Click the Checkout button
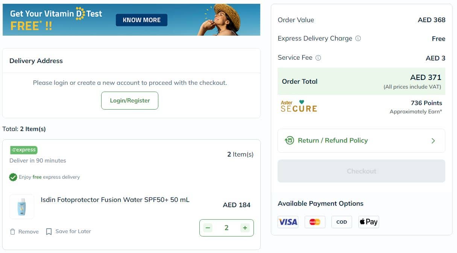457x253 pixels. (361, 171)
